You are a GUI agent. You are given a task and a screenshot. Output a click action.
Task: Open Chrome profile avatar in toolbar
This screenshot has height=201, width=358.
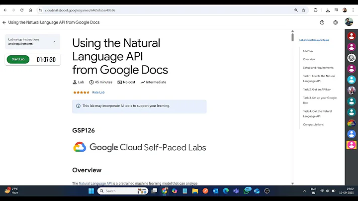point(345,10)
